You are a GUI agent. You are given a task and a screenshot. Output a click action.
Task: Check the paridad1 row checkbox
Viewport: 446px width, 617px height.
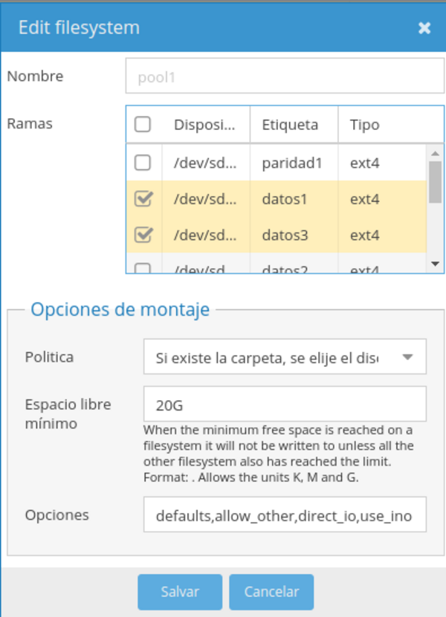point(143,163)
